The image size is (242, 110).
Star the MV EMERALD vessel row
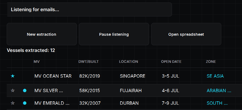[13, 103]
